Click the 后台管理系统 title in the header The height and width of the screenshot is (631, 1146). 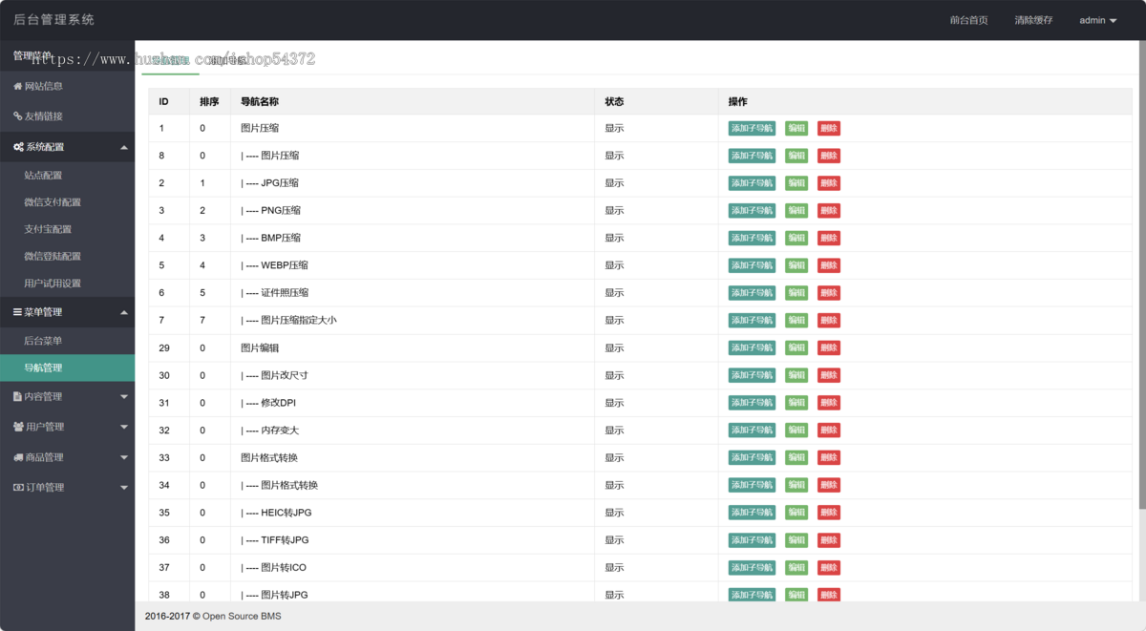pyautogui.click(x=54, y=19)
